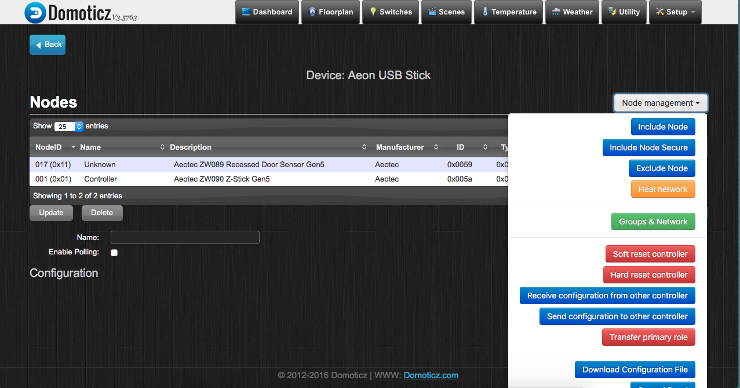Viewport: 740px width, 388px height.
Task: Click the Setup tools icon
Action: click(659, 12)
